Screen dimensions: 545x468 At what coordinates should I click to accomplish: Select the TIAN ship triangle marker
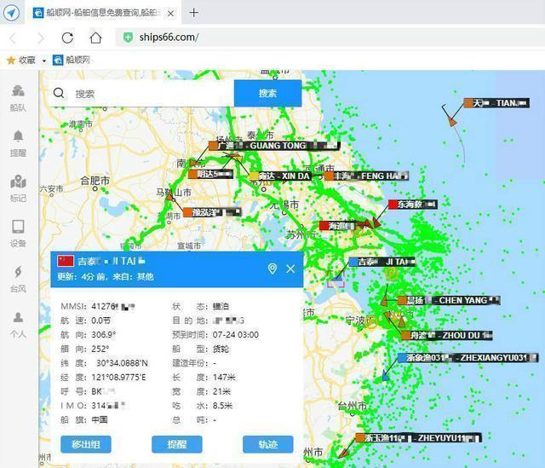(452, 121)
